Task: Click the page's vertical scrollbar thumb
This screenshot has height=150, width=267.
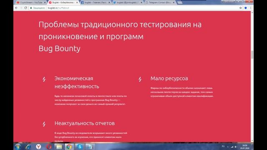Action: point(252,55)
